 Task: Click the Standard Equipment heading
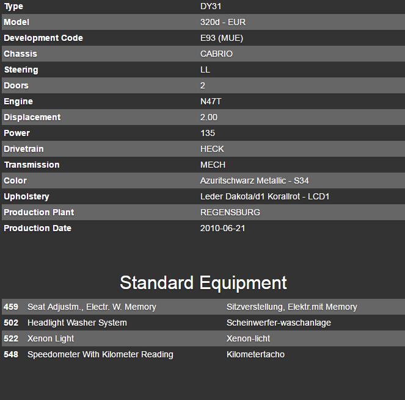tap(203, 283)
